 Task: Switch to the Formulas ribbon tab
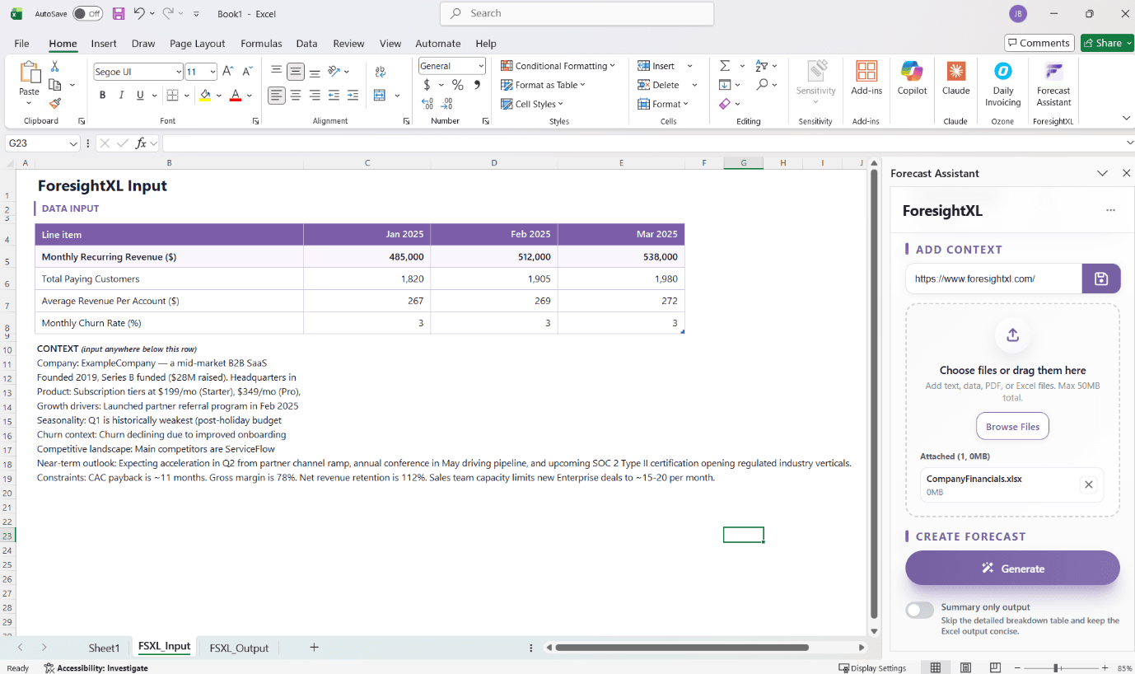click(x=261, y=44)
